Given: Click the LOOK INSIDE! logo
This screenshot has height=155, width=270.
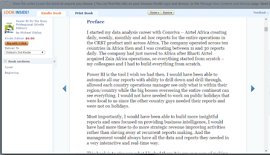Looking at the screenshot, I should (16, 12).
